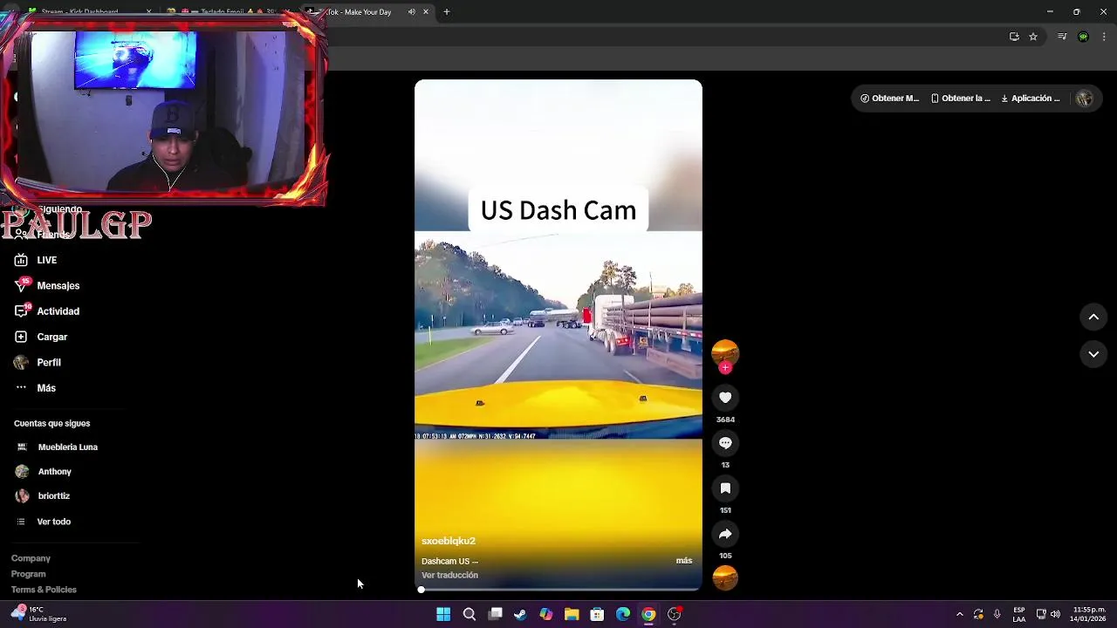Open Actividad notifications
This screenshot has height=628, width=1117.
[47, 311]
